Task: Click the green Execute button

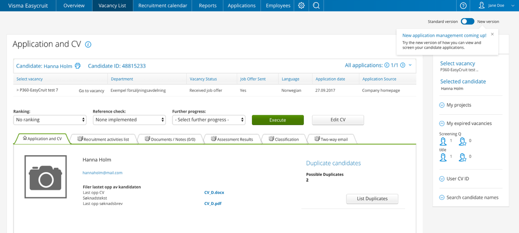Action: (x=278, y=120)
